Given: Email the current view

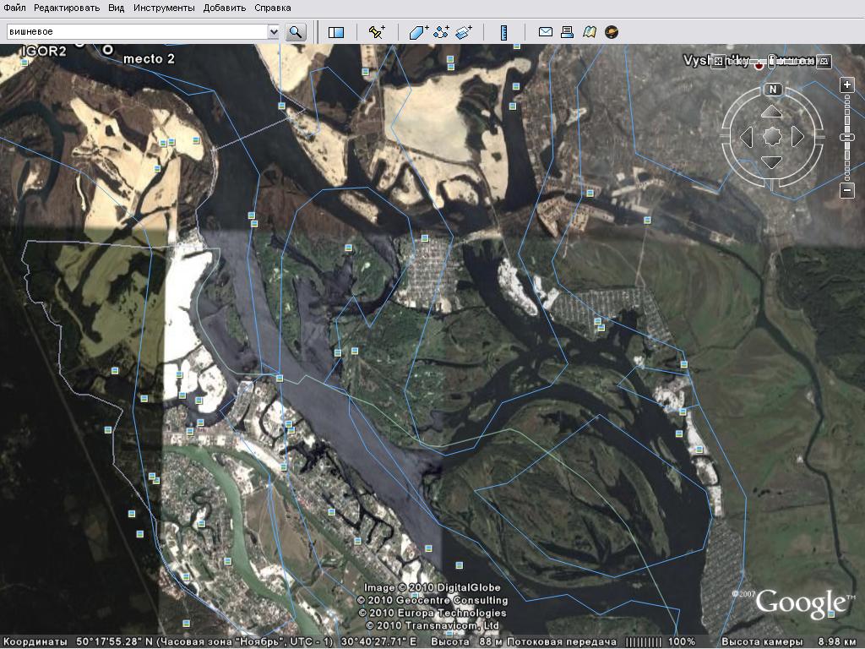Looking at the screenshot, I should click(546, 32).
